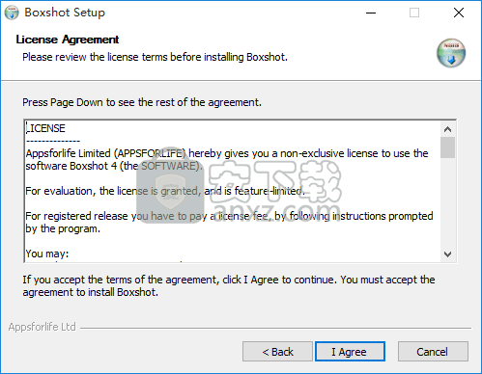Click the disabled maximize window button
The width and height of the screenshot is (482, 374).
point(414,13)
